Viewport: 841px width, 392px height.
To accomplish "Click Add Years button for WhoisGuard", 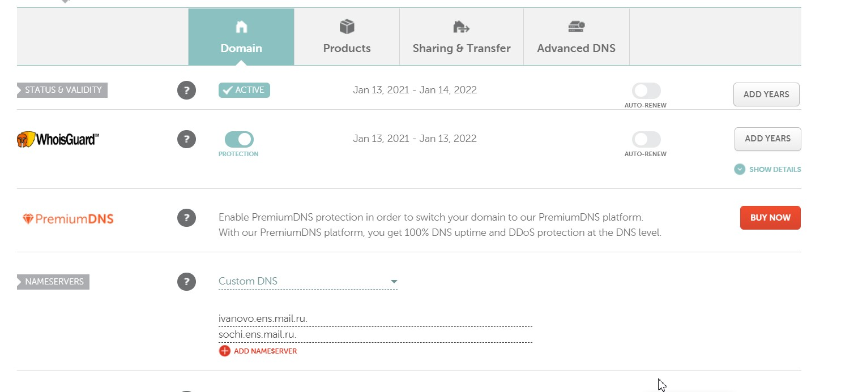I will click(x=767, y=139).
